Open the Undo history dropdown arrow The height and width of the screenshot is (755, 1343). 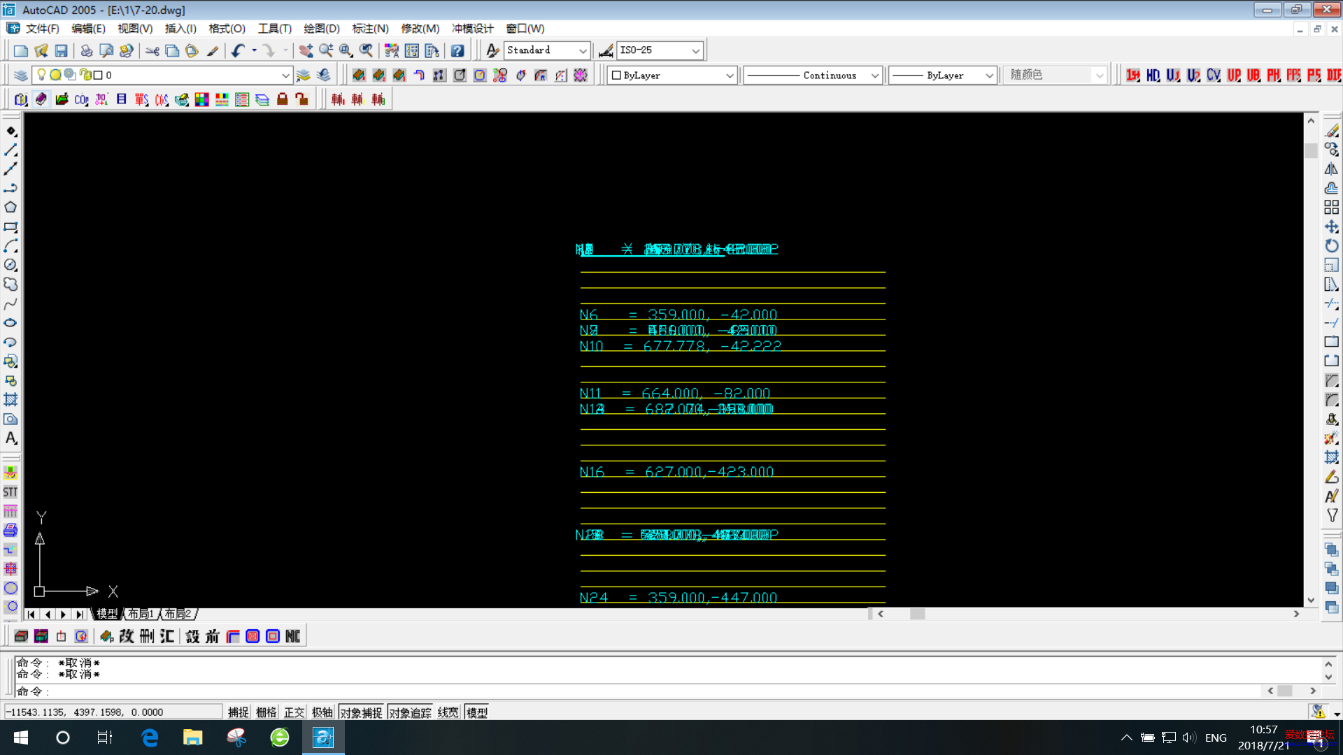tap(254, 50)
